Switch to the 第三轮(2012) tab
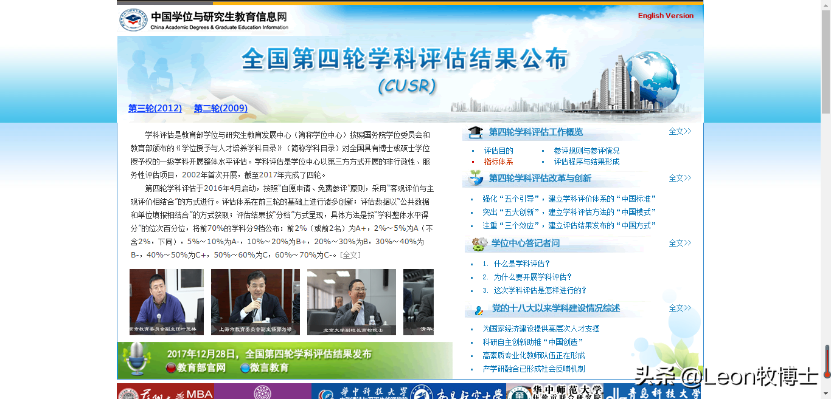This screenshot has width=831, height=399. [154, 108]
